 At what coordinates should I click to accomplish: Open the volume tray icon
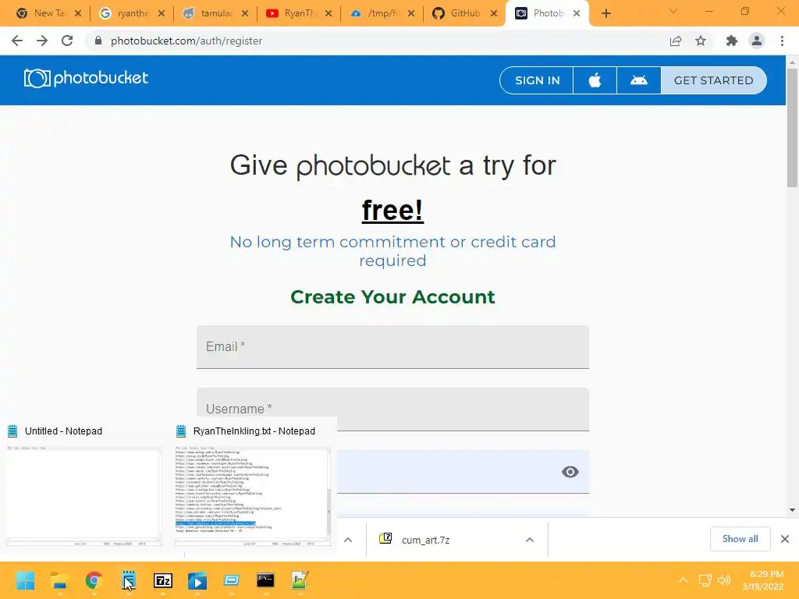tap(724, 580)
